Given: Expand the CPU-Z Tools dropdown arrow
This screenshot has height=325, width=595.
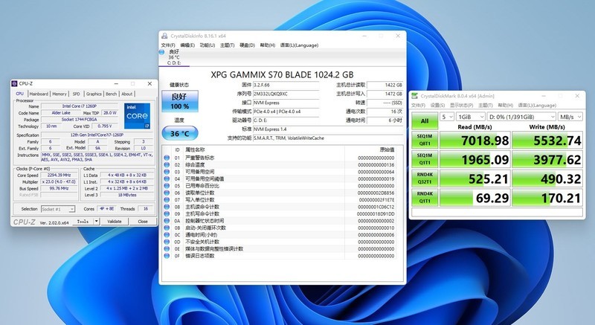Looking at the screenshot, I should [97, 221].
